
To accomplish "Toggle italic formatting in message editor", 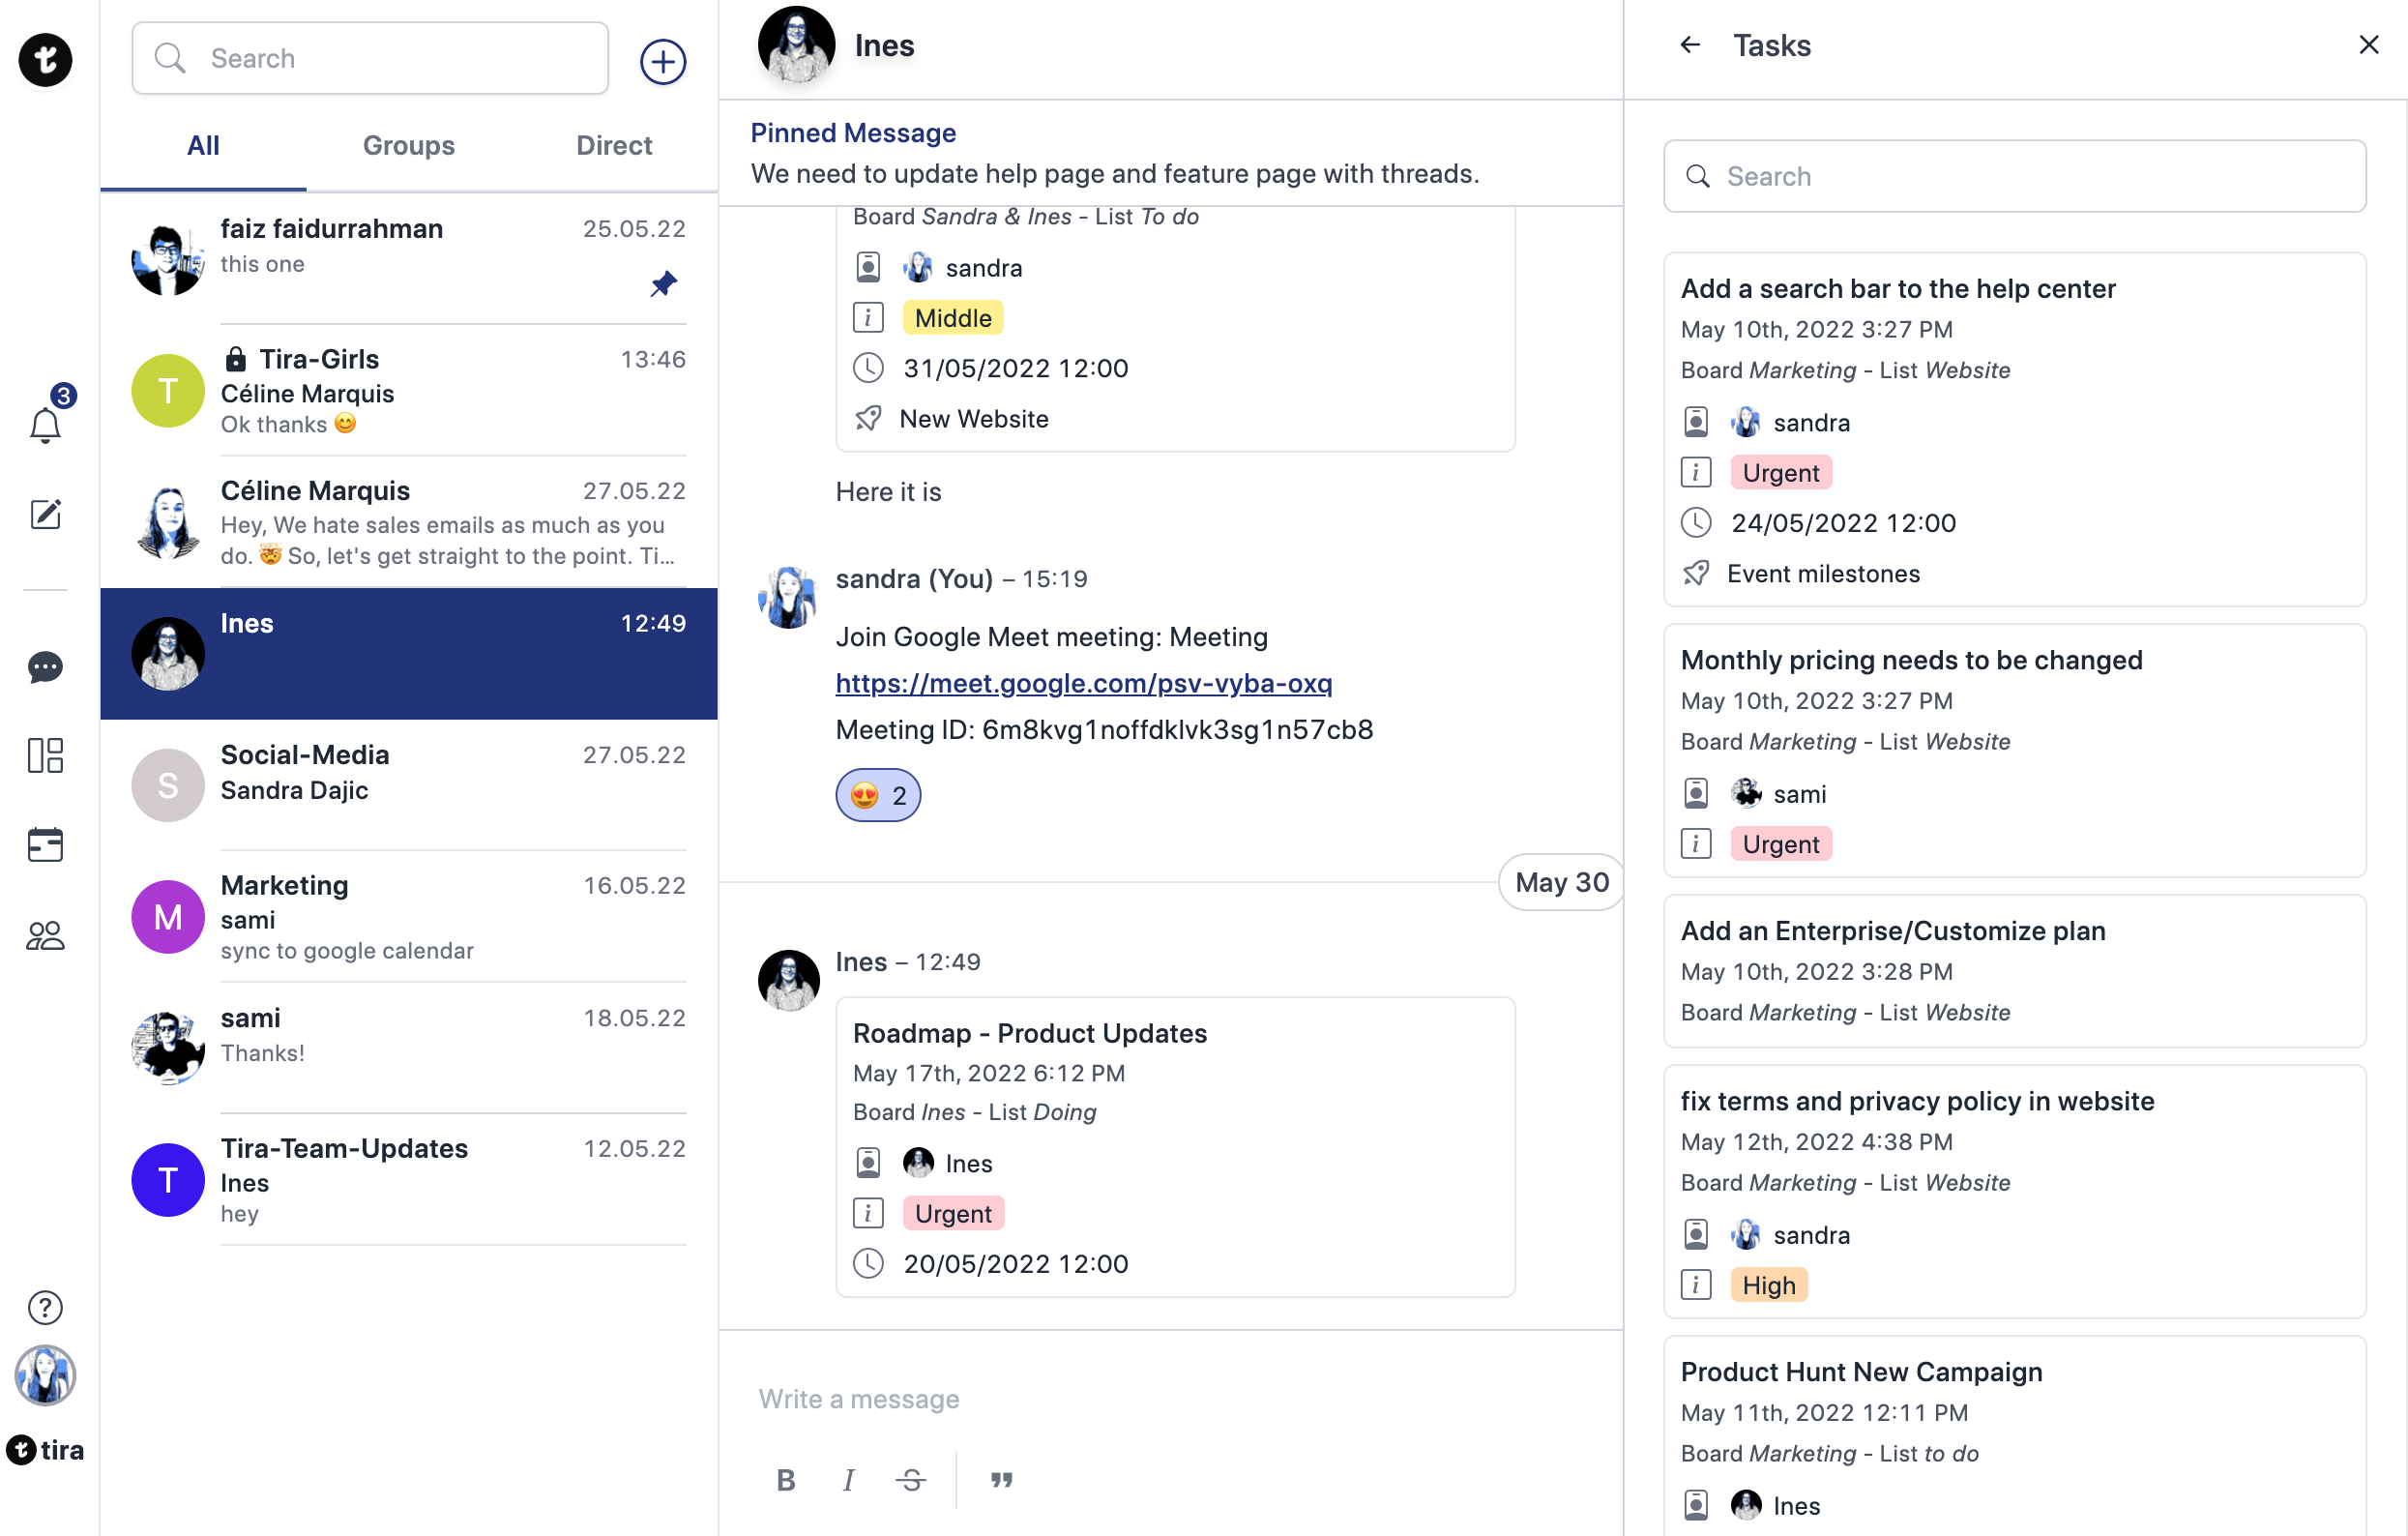I will [x=848, y=1479].
